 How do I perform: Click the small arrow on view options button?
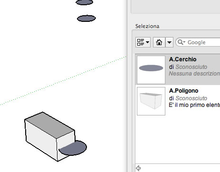[x=147, y=42]
